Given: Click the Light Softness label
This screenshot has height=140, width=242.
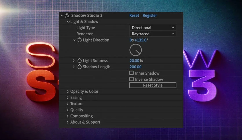Looking at the screenshot, I should pyautogui.click(x=95, y=61).
